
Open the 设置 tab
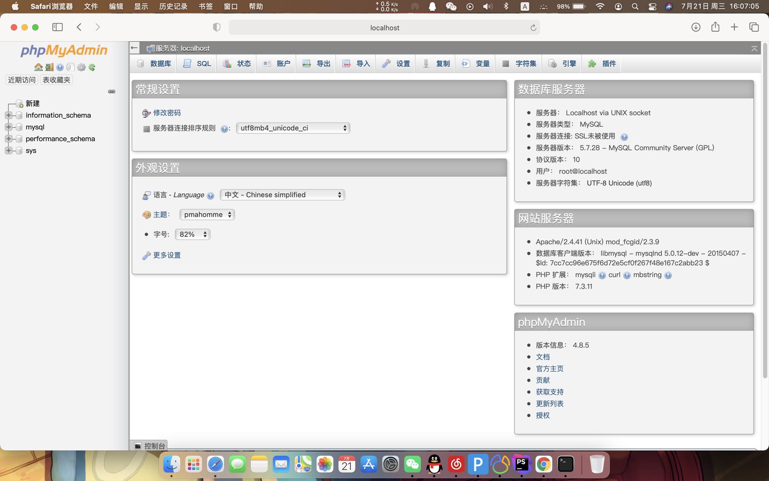click(396, 64)
